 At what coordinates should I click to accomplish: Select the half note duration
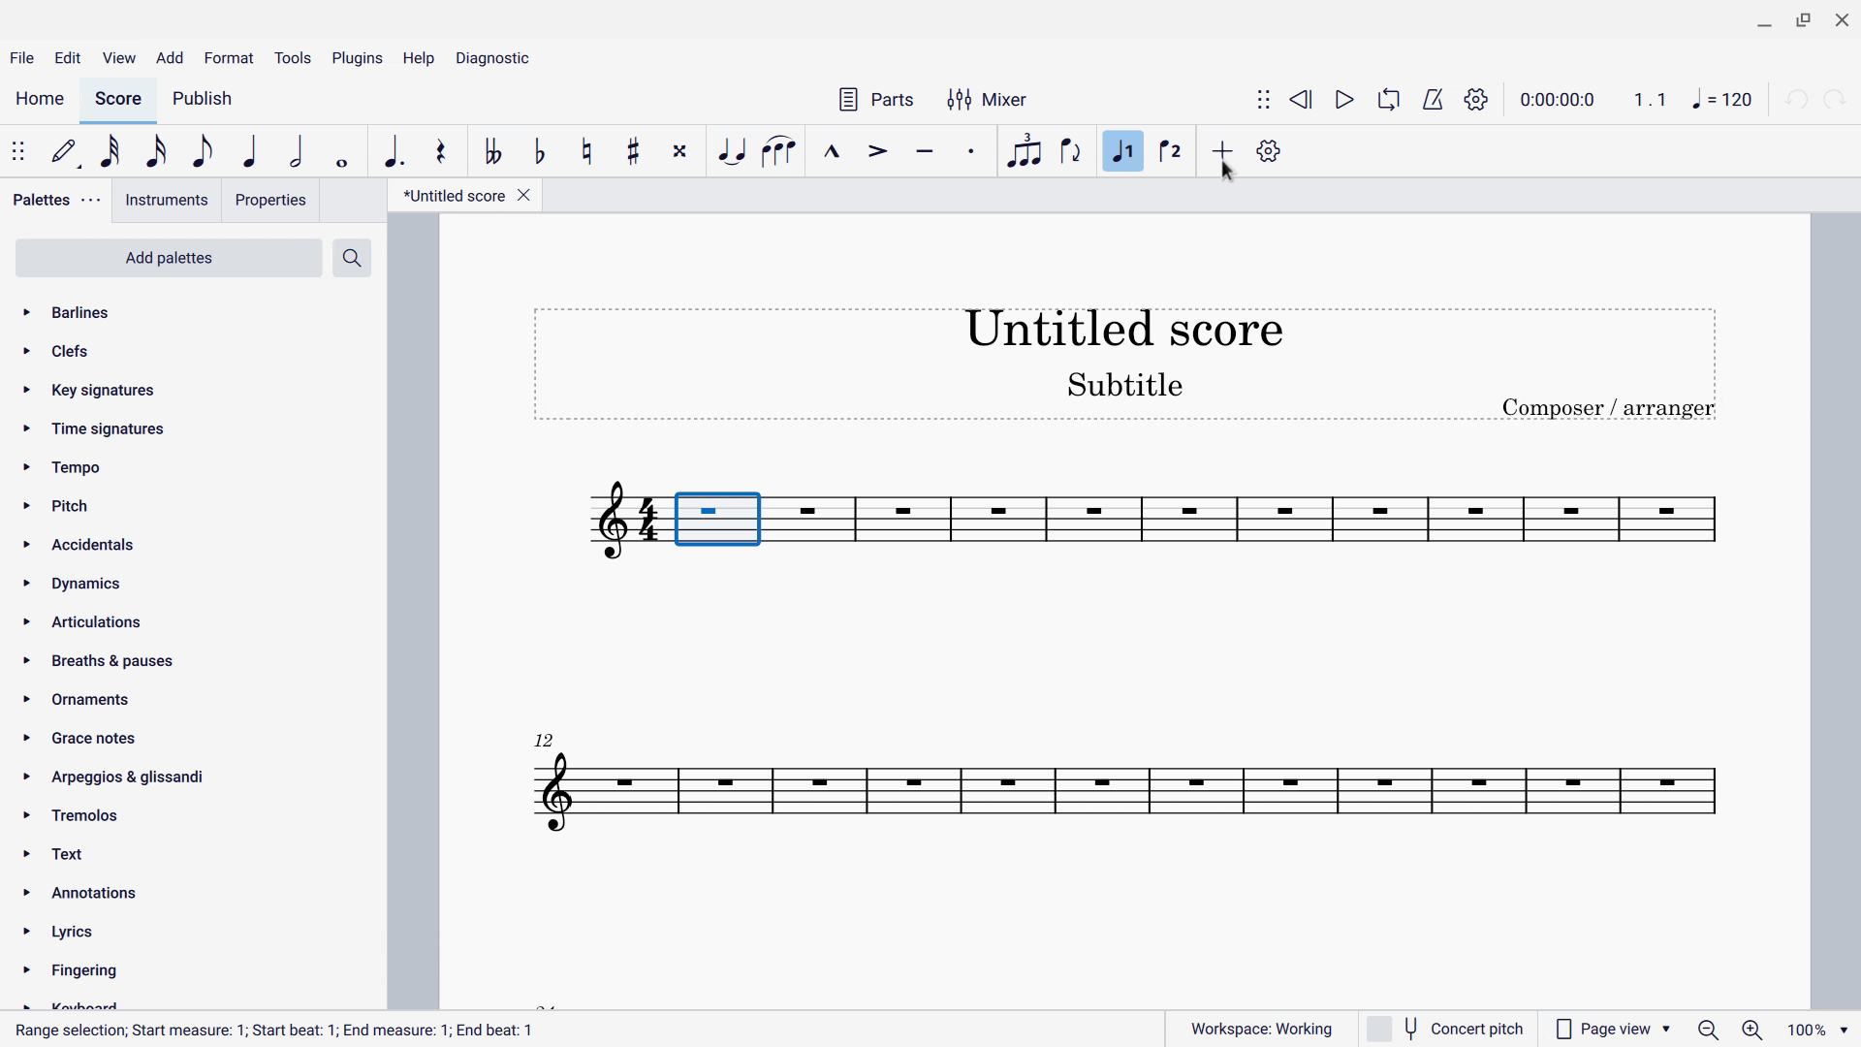298,152
